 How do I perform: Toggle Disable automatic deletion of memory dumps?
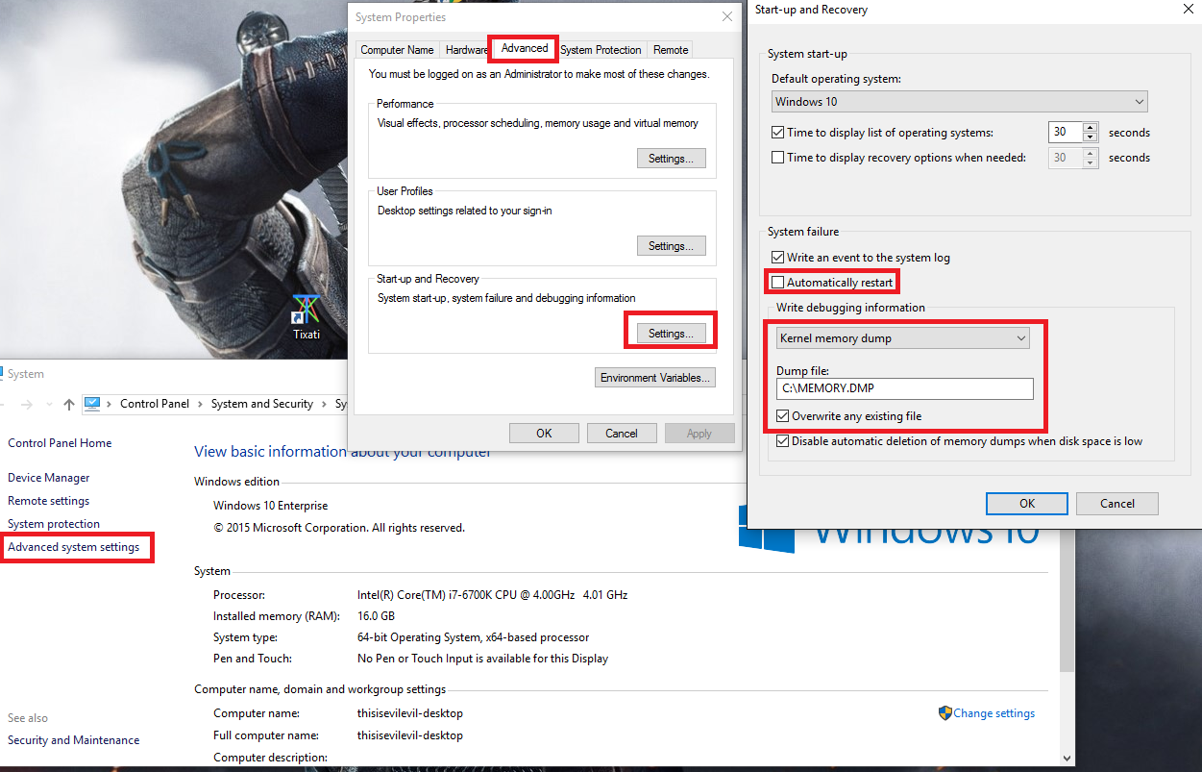[783, 441]
